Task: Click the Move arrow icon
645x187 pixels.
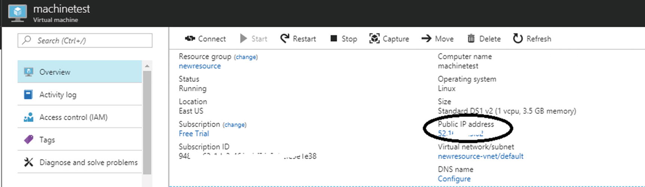Action: 426,38
